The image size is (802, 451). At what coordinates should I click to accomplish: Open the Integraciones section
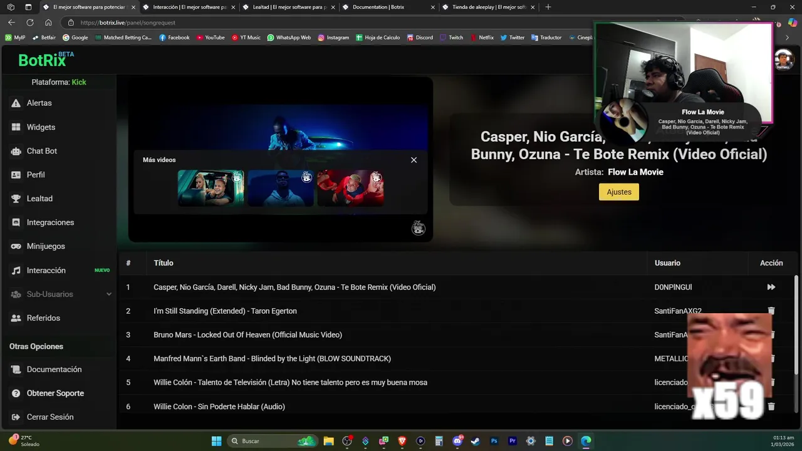(50, 222)
